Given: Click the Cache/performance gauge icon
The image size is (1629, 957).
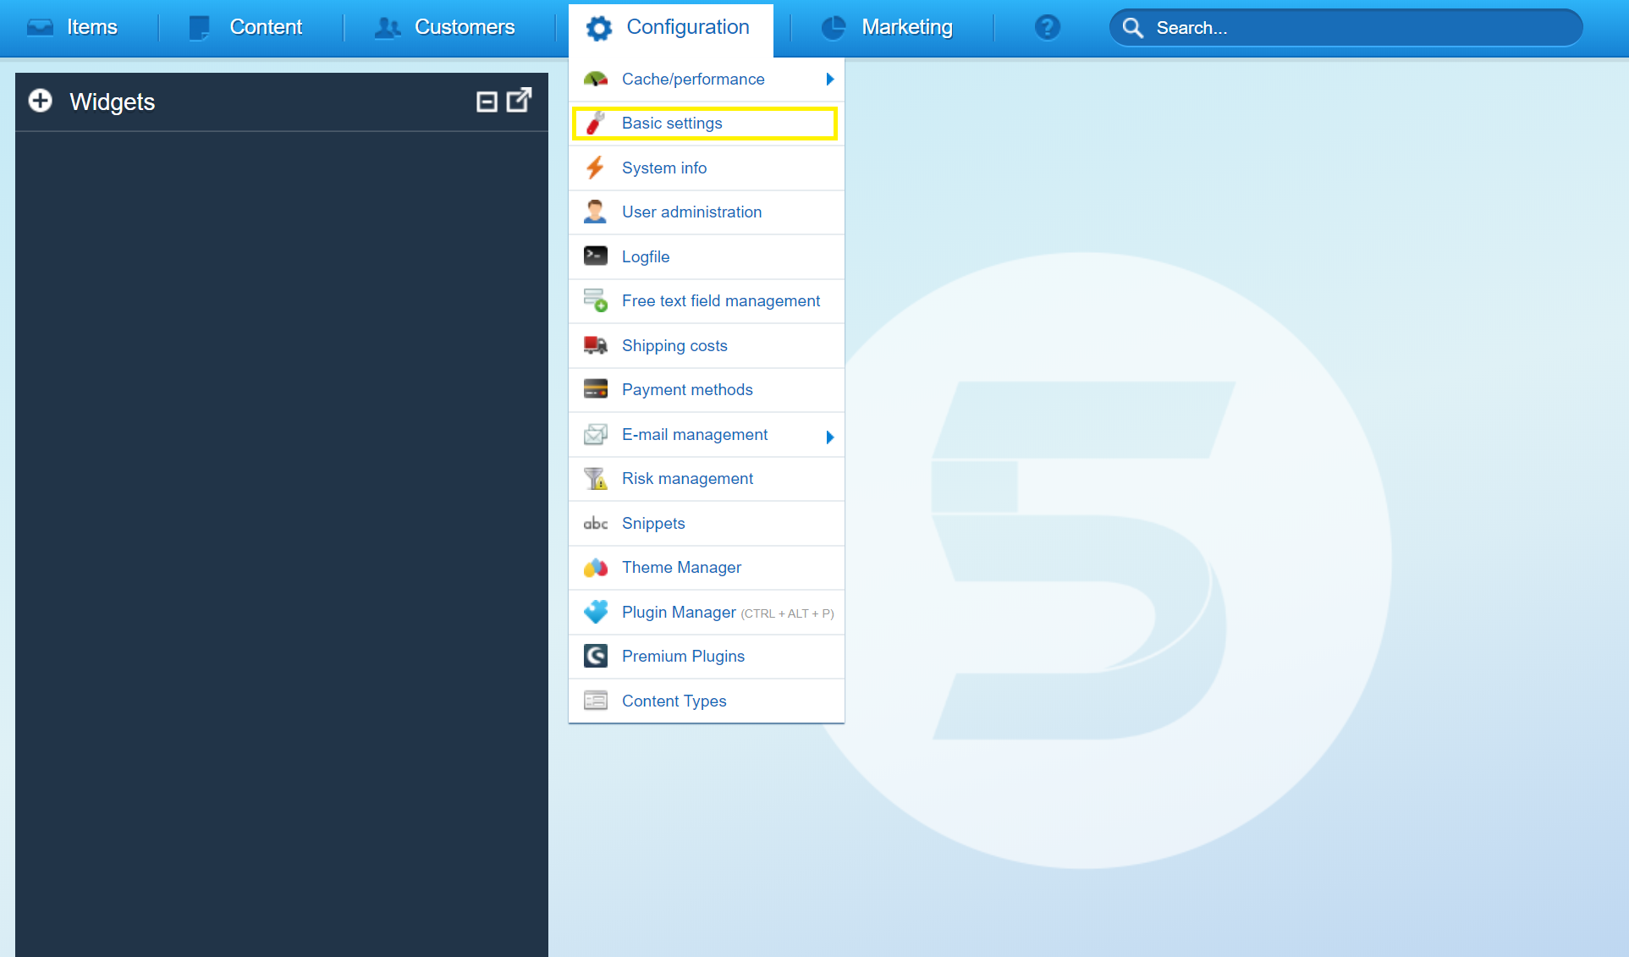Looking at the screenshot, I should (x=596, y=79).
